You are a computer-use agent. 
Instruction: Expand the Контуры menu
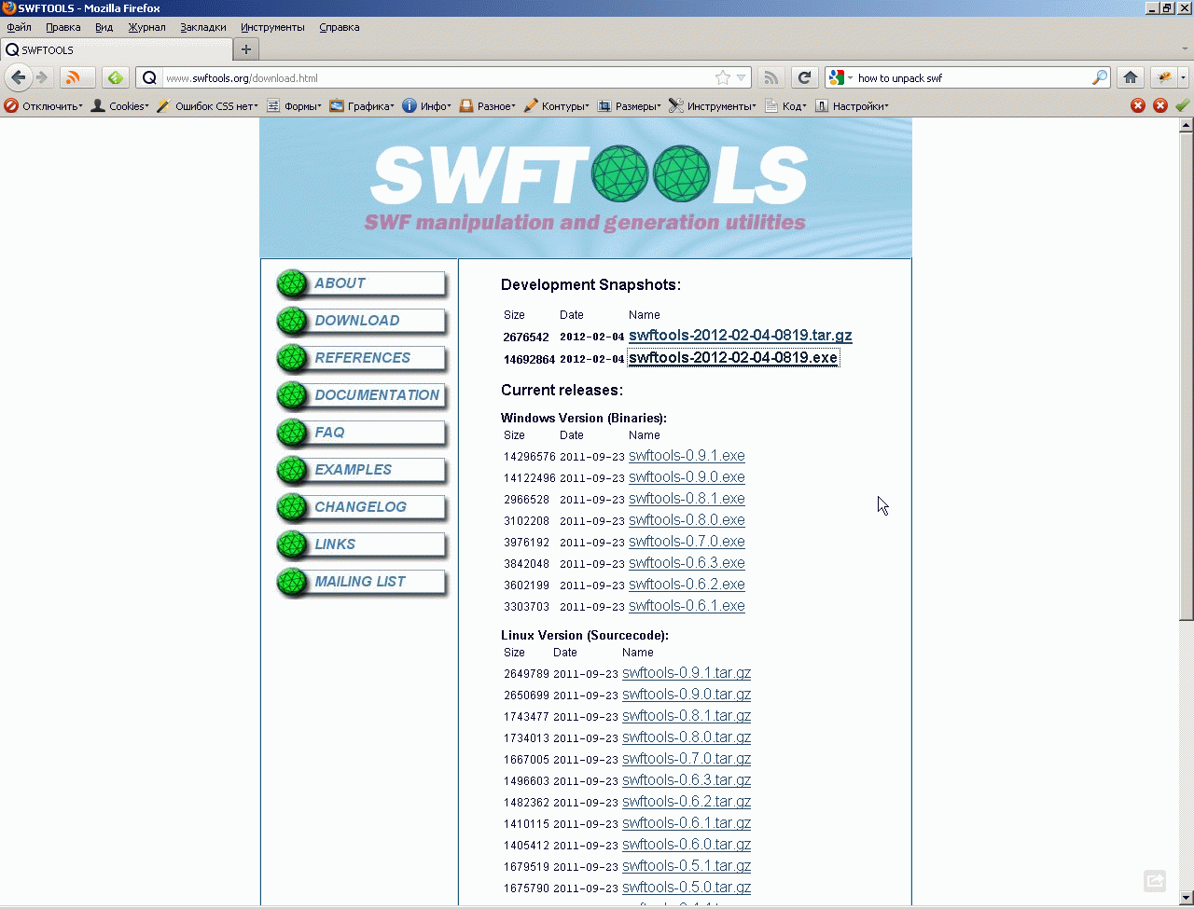point(557,106)
